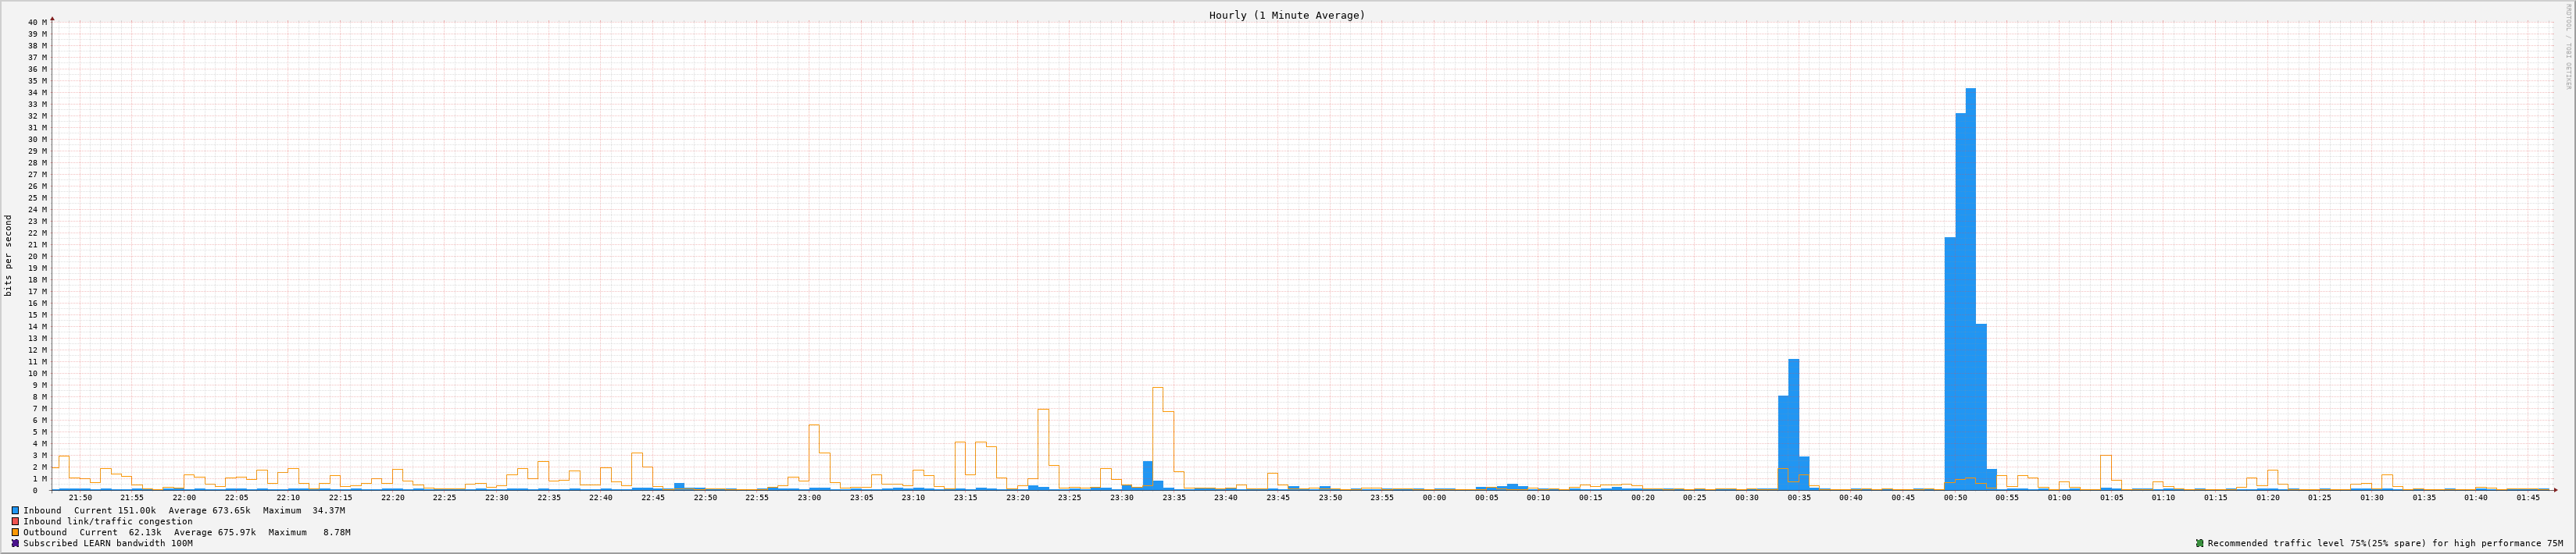The image size is (2576, 554).
Task: Click the 'bits per second' axis title
Action: (x=9, y=255)
